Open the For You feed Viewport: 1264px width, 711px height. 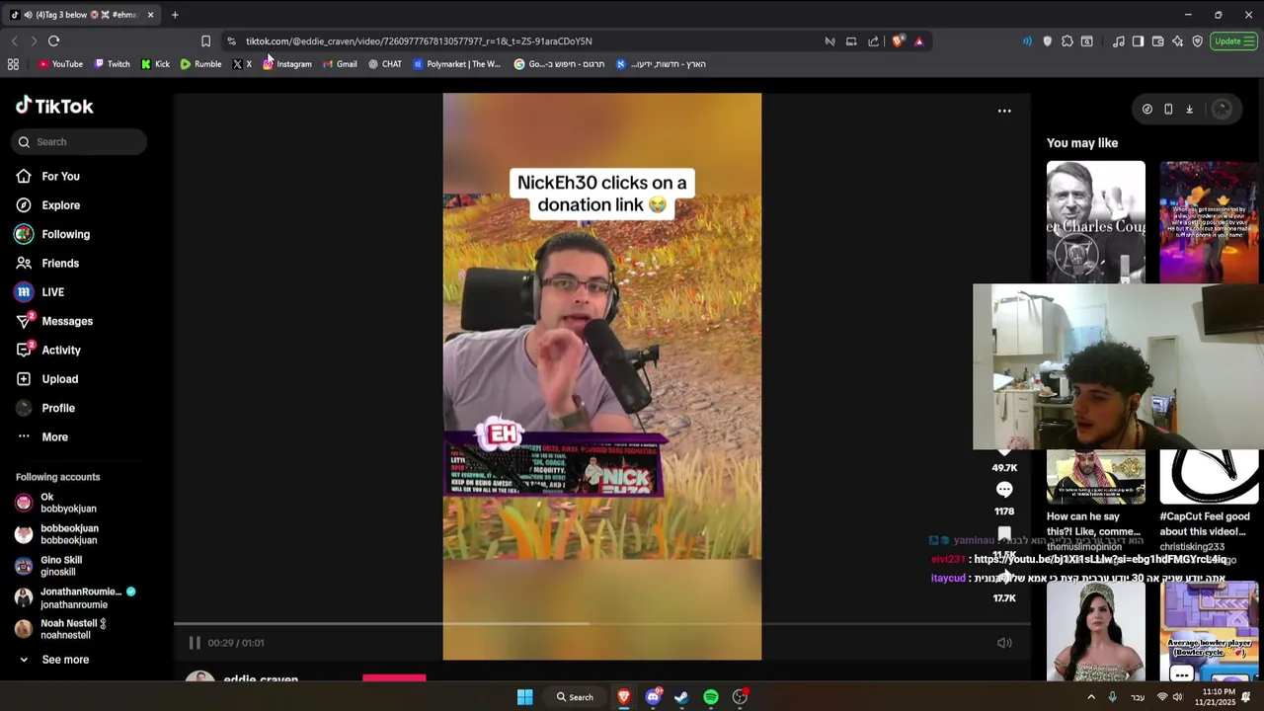[x=59, y=176]
